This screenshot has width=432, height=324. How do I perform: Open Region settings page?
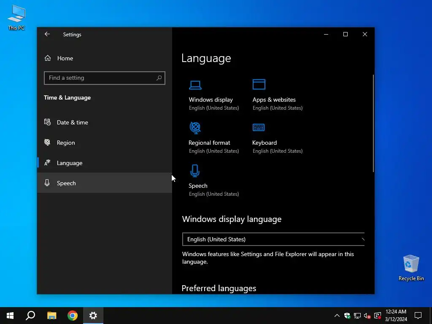click(x=105, y=143)
